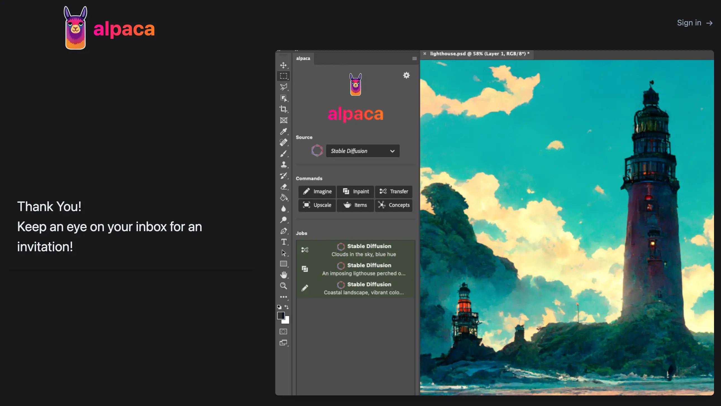Select the lighthouse.psd document tab
This screenshot has height=406, width=721.
click(479, 54)
